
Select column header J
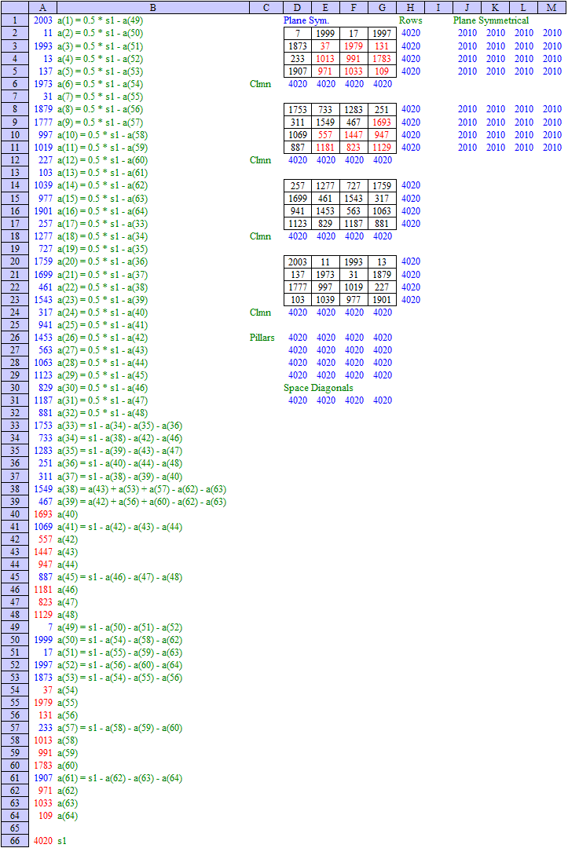click(x=467, y=7)
